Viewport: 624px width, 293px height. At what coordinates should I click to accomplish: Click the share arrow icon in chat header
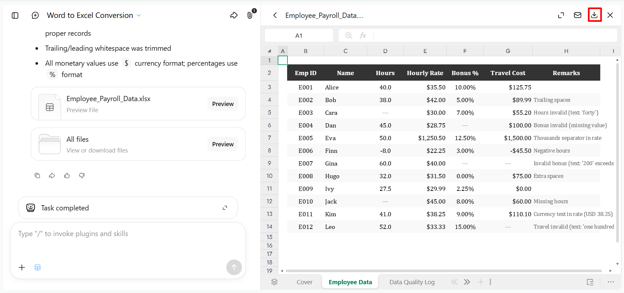click(234, 15)
